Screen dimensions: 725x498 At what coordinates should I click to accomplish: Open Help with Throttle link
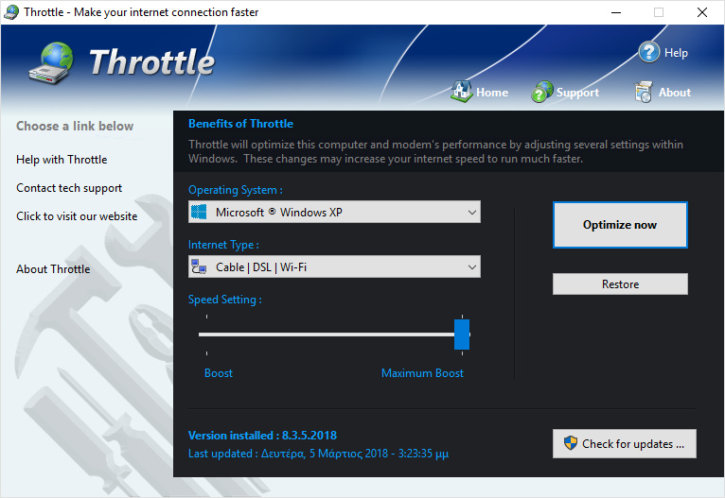pyautogui.click(x=62, y=160)
